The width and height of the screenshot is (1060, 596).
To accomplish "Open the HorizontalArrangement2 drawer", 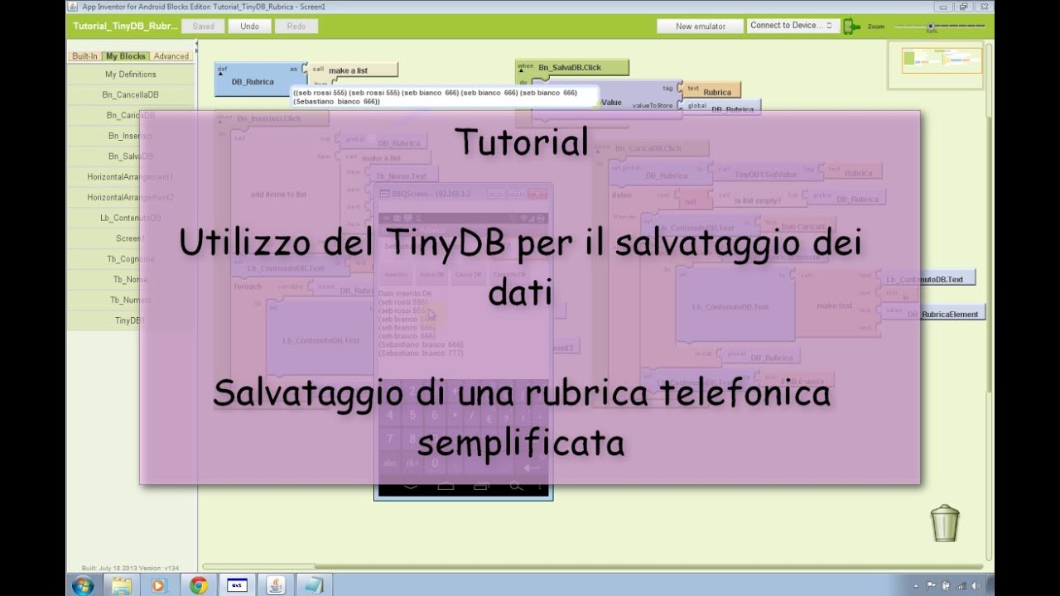I will [x=130, y=198].
